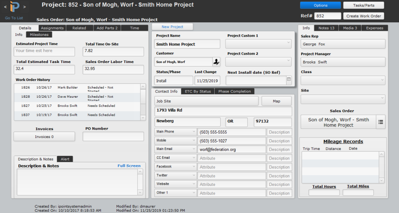This screenshot has height=213, width=399.
Task: Click the Total Hours field
Action: pos(324,193)
